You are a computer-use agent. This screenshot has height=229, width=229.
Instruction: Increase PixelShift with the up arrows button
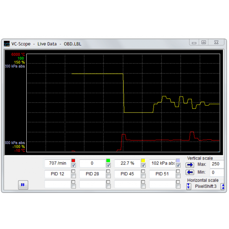[x=223, y=187]
